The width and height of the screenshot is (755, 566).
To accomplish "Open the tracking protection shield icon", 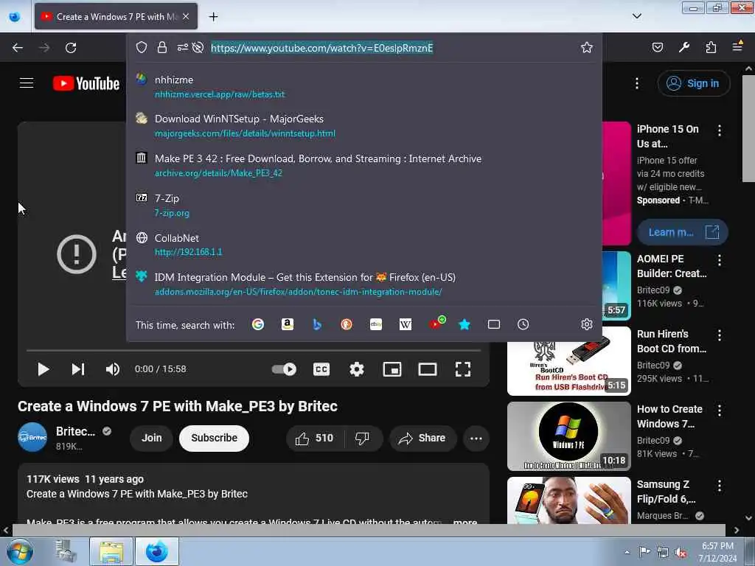I will point(141,47).
